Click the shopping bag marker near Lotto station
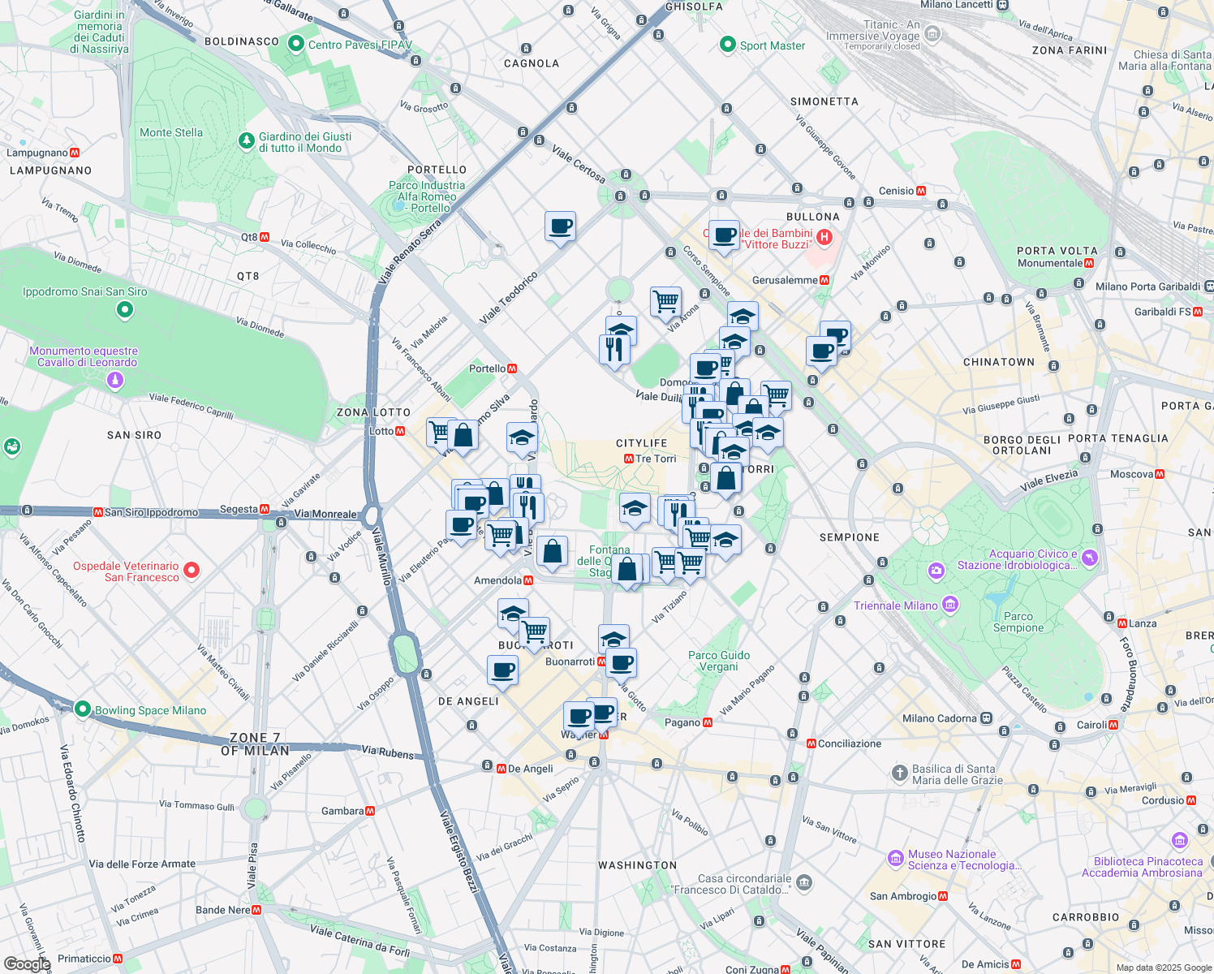1214x974 pixels. click(463, 435)
